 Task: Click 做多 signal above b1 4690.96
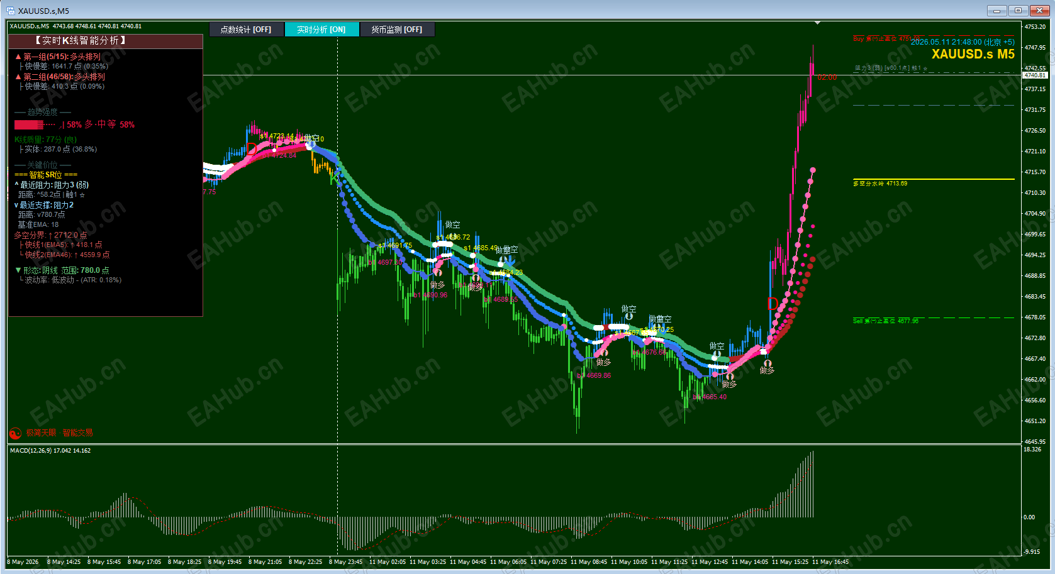click(x=437, y=285)
